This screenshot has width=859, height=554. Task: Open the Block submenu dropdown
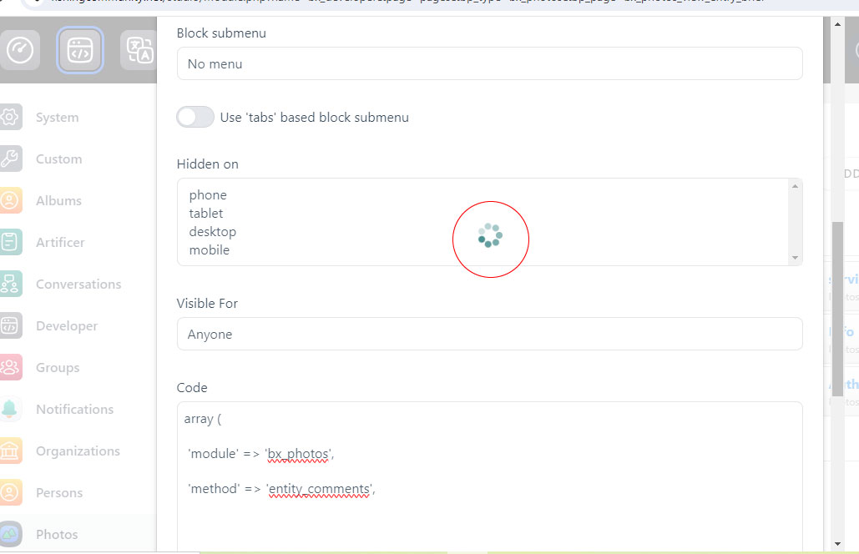[x=489, y=64]
